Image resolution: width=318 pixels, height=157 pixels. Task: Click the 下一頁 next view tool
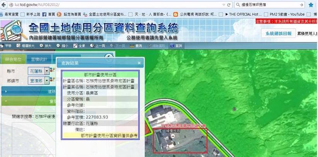117,46
